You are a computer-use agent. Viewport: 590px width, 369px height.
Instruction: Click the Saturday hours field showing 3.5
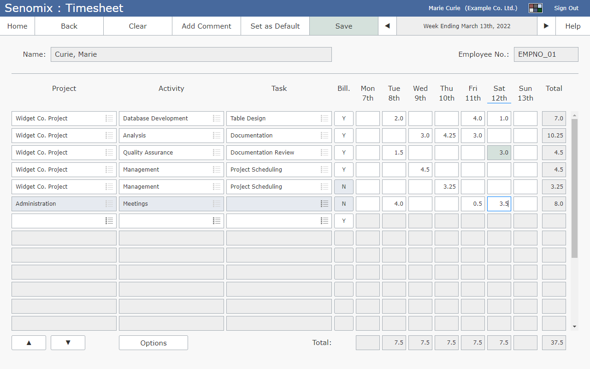(499, 203)
